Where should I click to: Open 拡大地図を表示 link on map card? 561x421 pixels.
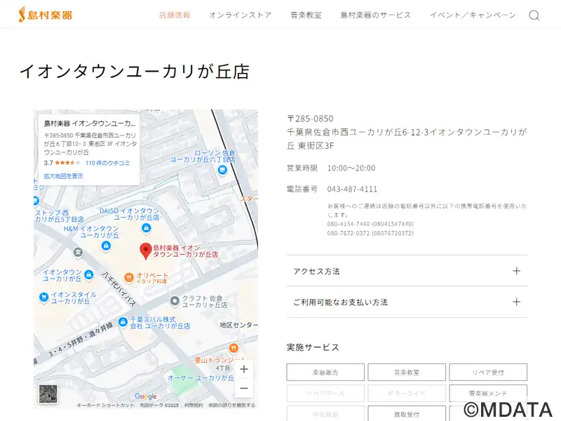(x=63, y=176)
